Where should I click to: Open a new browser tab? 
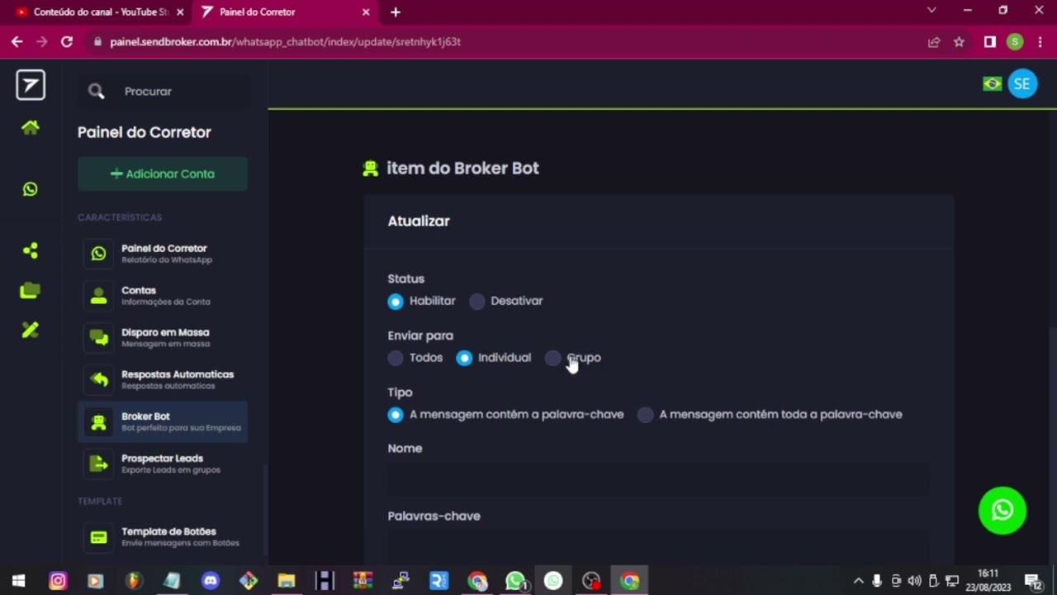[x=396, y=12]
